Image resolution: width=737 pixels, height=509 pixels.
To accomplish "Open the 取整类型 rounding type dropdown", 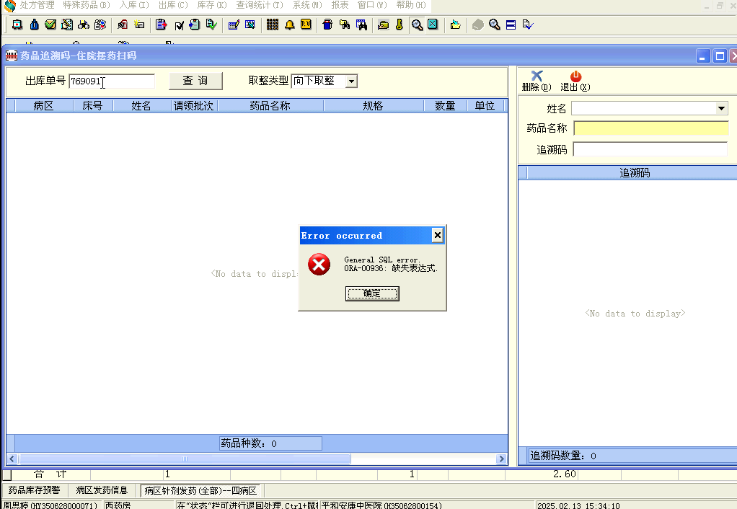I will click(351, 81).
